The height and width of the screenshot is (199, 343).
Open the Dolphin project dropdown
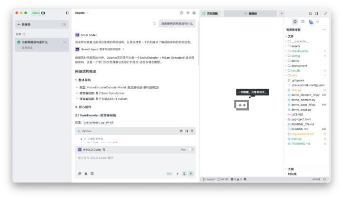tap(81, 13)
